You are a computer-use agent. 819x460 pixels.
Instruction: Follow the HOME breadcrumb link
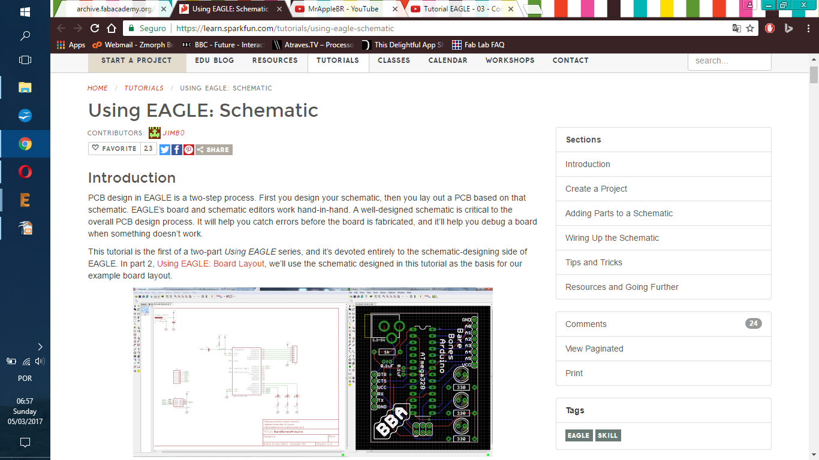click(98, 88)
